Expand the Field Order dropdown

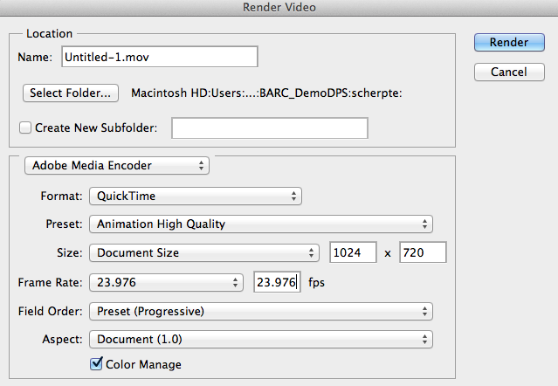[x=261, y=311]
